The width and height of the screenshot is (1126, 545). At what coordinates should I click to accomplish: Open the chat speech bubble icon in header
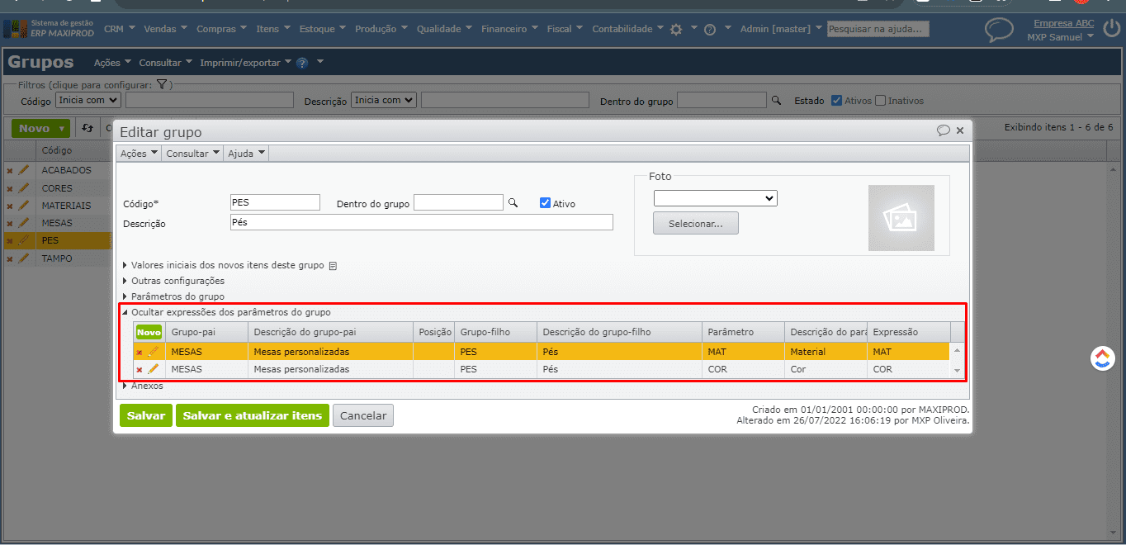[x=1000, y=31]
